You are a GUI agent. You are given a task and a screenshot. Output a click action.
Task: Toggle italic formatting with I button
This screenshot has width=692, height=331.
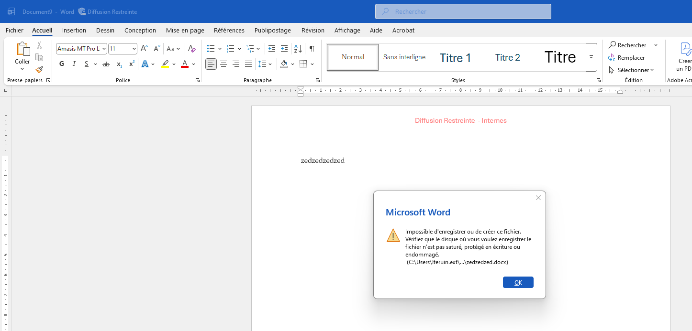[74, 64]
